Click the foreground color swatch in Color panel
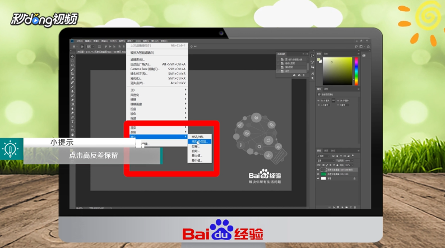Viewport: 445px width, 248px height. 319,59
